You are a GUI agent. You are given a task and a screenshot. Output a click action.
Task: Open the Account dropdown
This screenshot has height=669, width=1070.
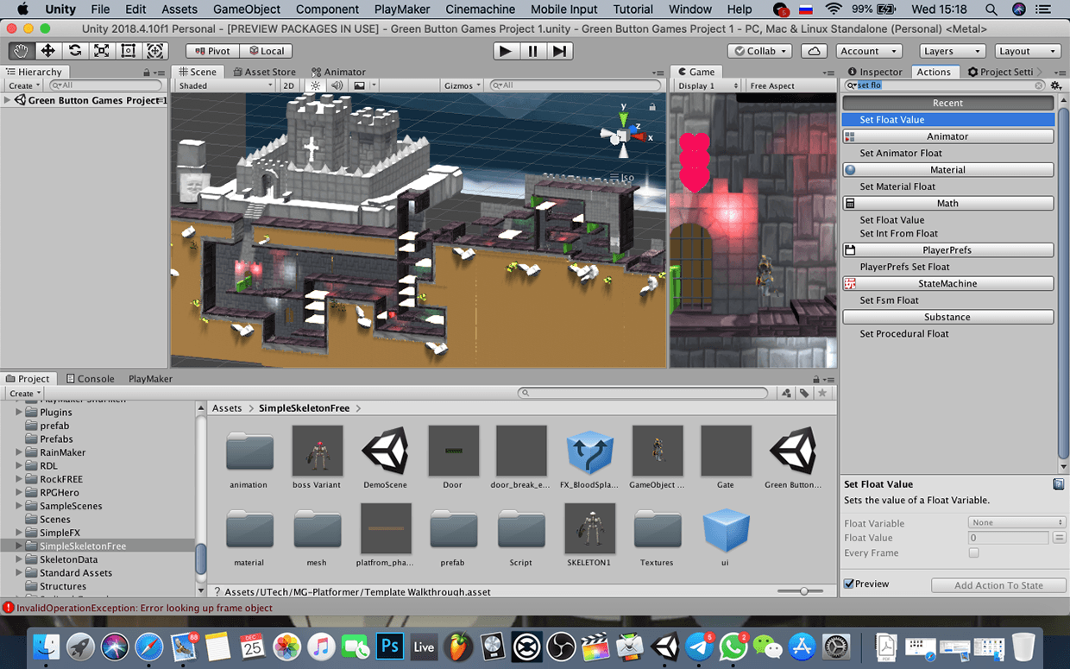869,51
